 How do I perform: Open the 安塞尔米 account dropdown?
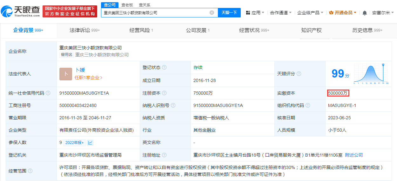point(383,13)
